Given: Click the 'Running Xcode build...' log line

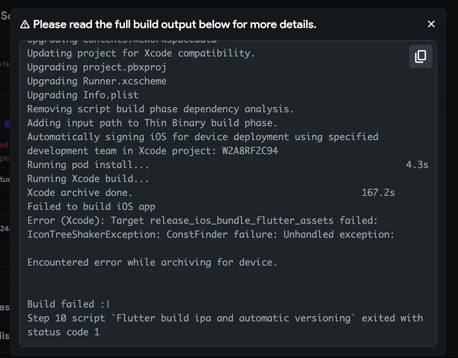Looking at the screenshot, I should [88, 179].
